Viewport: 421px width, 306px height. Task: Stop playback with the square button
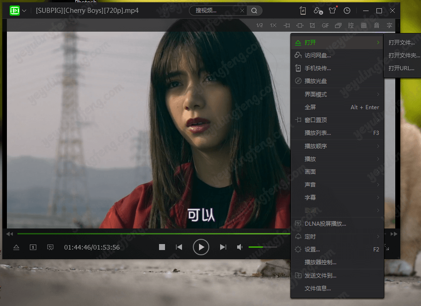pos(162,247)
